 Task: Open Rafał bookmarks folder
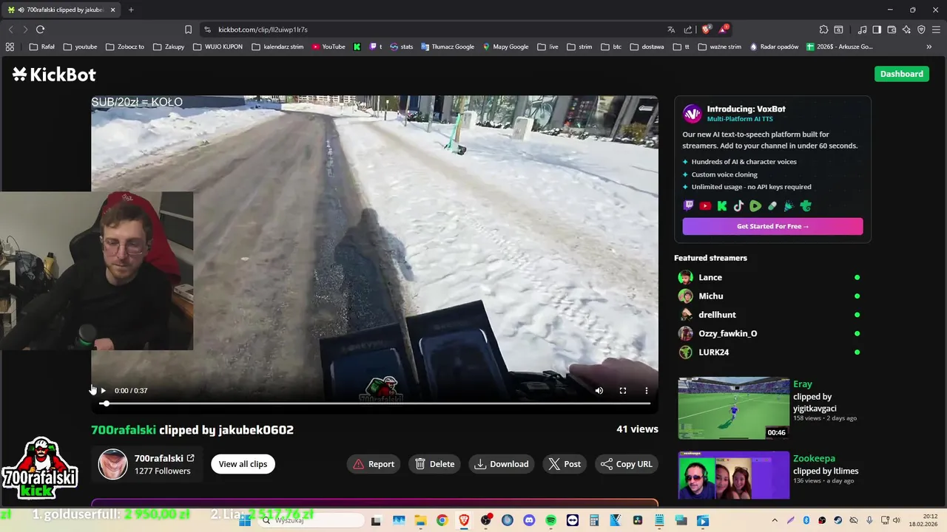(x=42, y=47)
